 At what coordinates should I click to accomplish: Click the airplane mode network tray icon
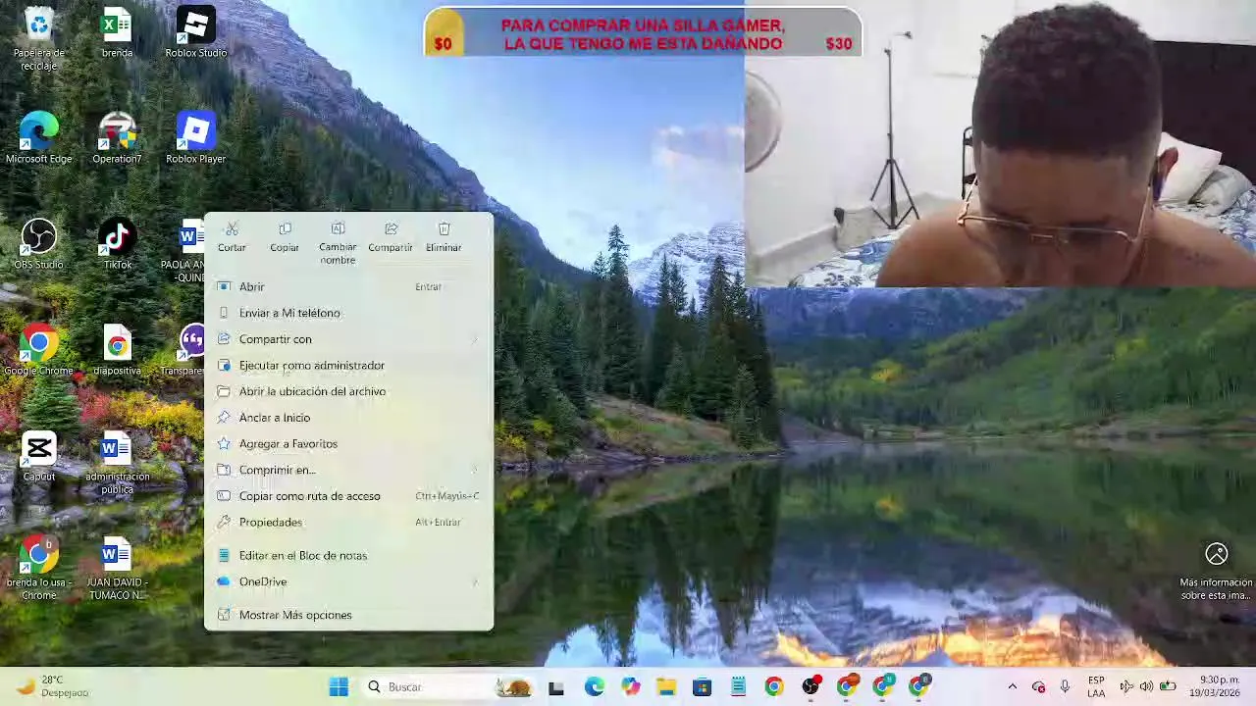1126,687
